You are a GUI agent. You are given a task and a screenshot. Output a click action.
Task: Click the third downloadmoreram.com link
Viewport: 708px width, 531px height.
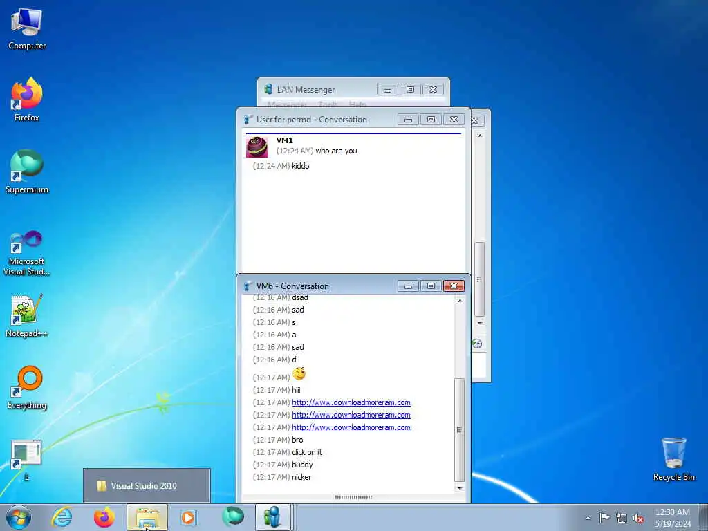[351, 427]
